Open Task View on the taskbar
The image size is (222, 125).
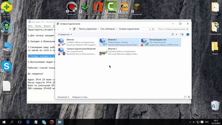pos(20,122)
